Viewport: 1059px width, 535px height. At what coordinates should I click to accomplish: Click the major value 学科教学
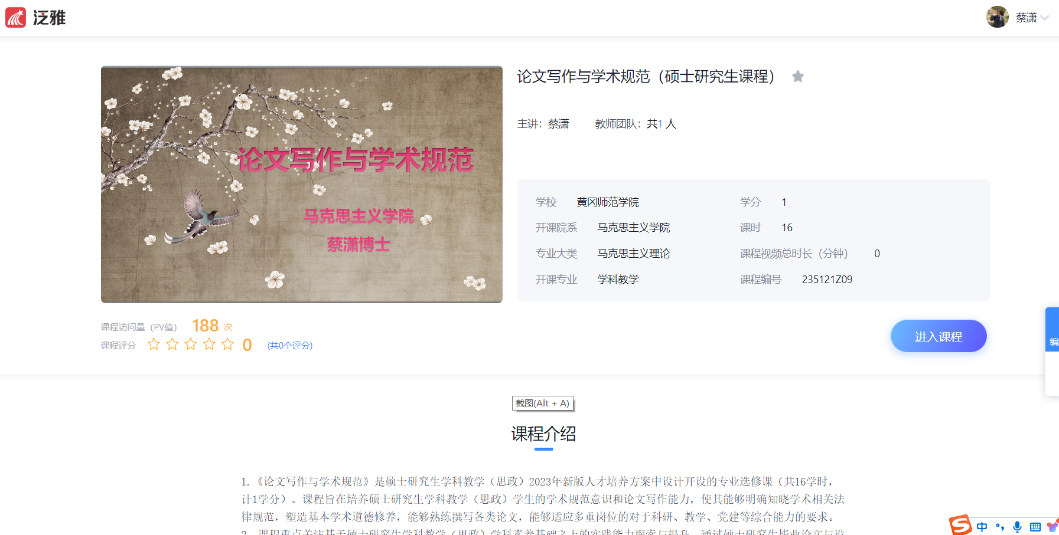pos(618,280)
